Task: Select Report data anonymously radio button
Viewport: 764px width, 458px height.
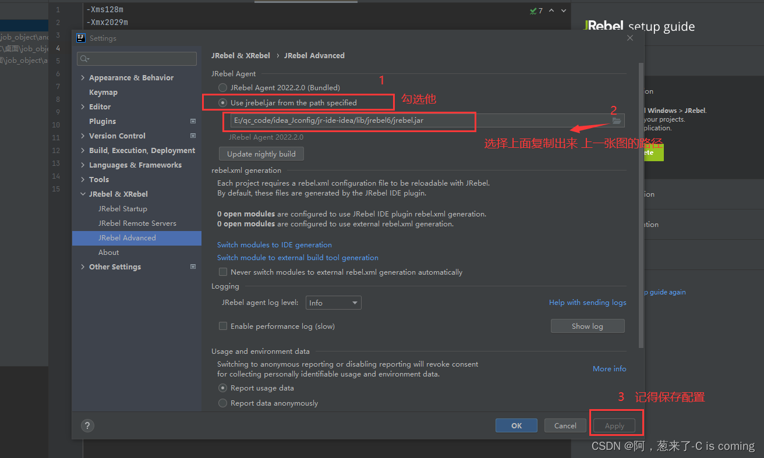Action: coord(222,403)
